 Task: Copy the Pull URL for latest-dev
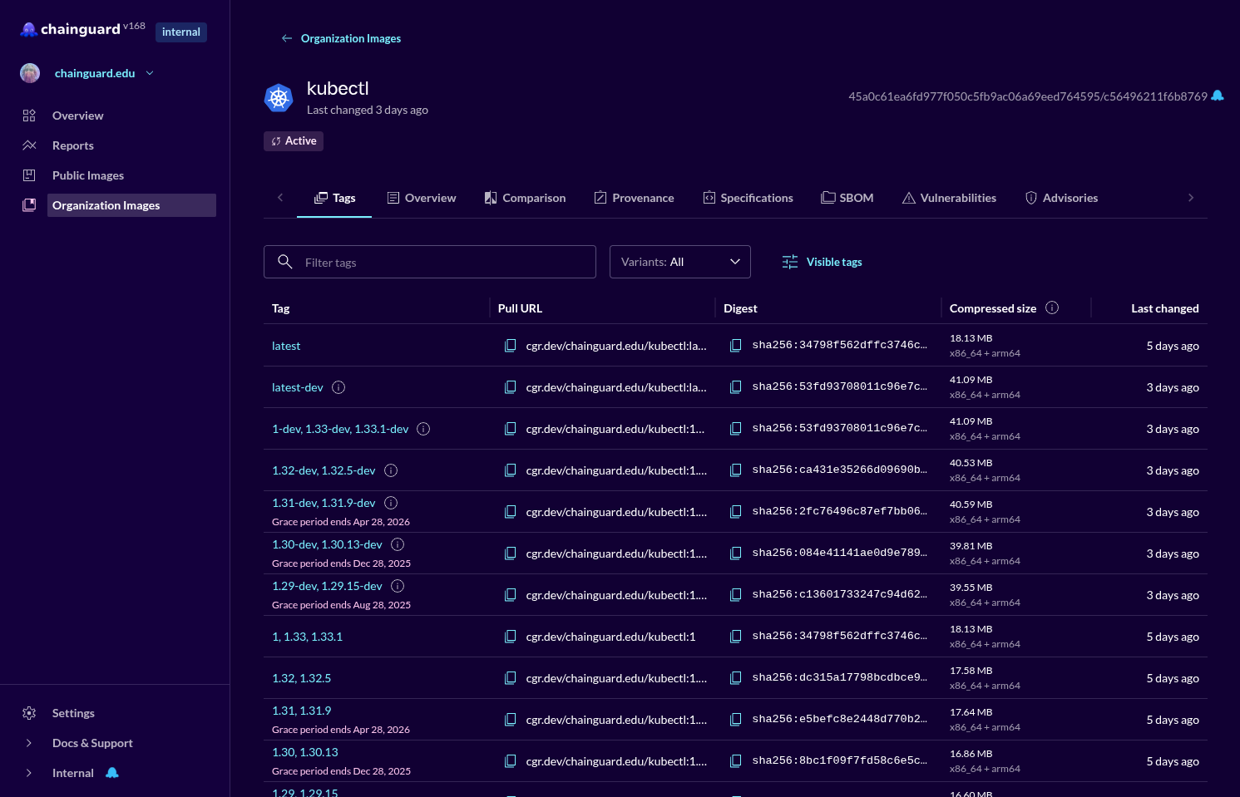pos(510,386)
